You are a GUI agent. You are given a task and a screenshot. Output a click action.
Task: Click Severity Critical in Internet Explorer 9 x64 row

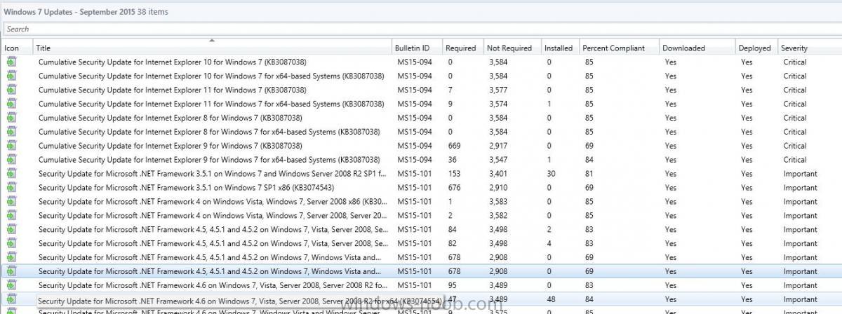794,160
